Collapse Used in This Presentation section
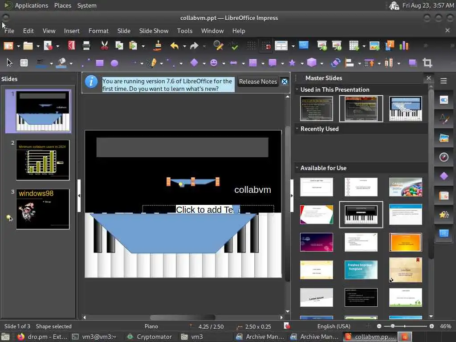The width and height of the screenshot is (456, 342). click(297, 89)
